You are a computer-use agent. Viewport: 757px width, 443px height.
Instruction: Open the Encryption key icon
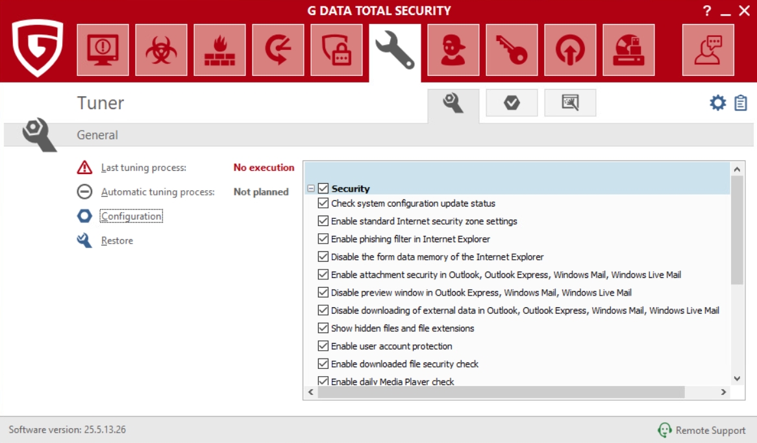coord(512,50)
